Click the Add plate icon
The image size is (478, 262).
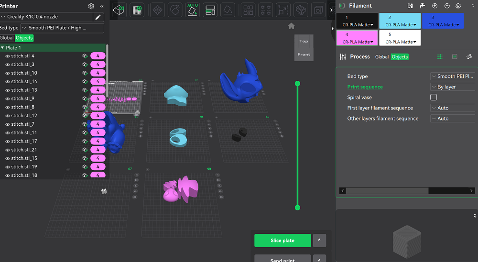137,10
